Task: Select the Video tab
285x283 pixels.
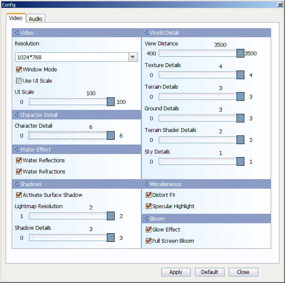Action: click(16, 18)
